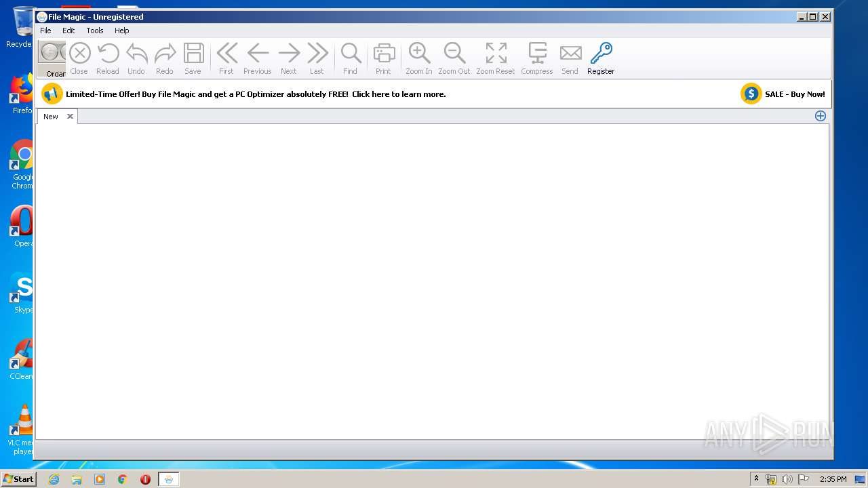Open Windows Explorer folder in taskbar
The width and height of the screenshot is (868, 488).
[x=77, y=479]
